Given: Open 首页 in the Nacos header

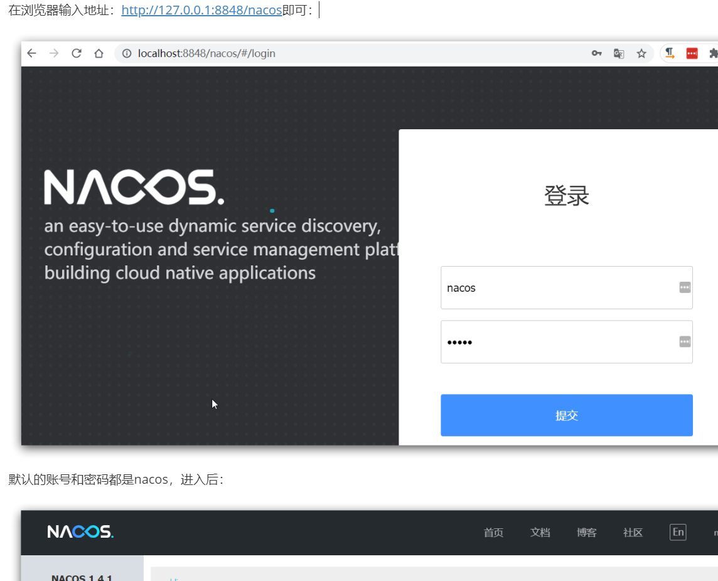Looking at the screenshot, I should pyautogui.click(x=493, y=533).
